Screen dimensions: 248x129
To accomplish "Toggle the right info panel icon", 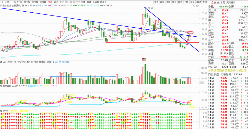I will pyautogui.click(x=197, y=5).
